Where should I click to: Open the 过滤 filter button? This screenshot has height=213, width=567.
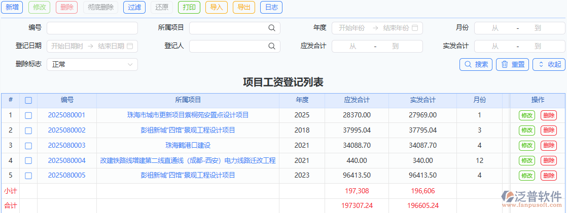coord(134,7)
